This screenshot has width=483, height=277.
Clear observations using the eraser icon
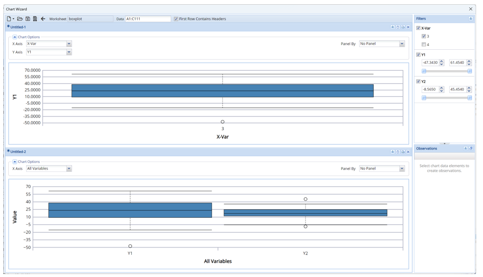tap(471, 148)
